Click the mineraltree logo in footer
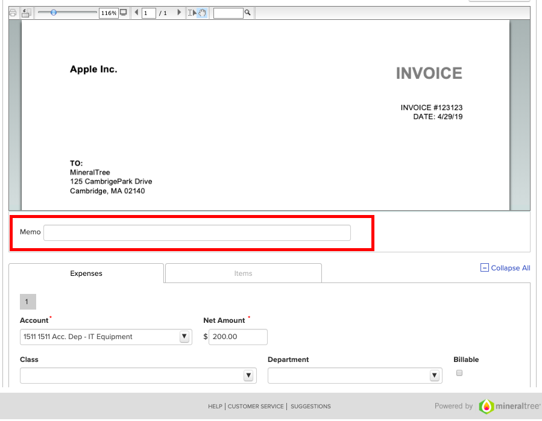Screen dimensions: 542x421 tap(509, 406)
